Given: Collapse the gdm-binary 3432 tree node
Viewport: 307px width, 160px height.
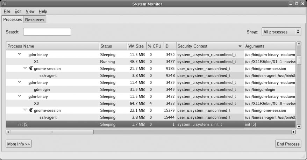Looking at the screenshot, I should point(20,96).
